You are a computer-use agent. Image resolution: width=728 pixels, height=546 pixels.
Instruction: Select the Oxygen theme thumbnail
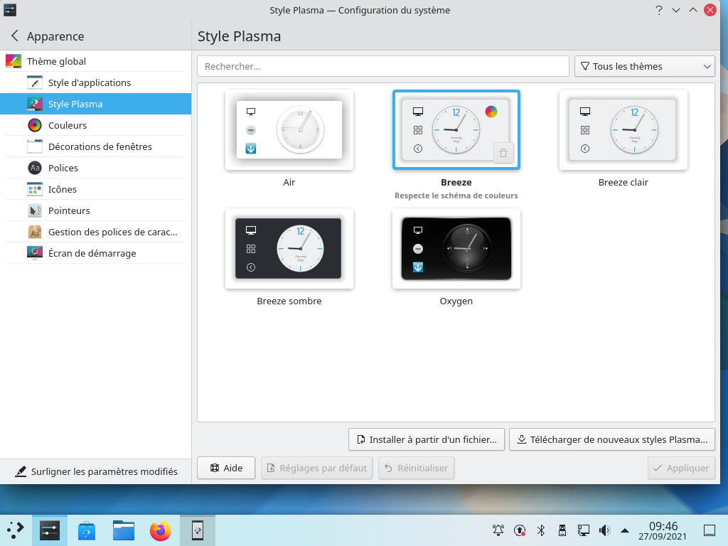click(456, 248)
